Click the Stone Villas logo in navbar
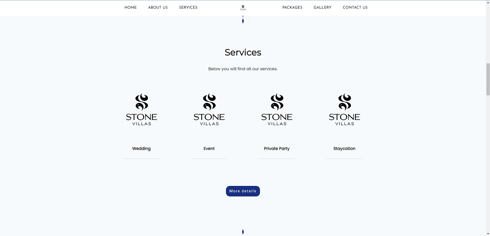The height and width of the screenshot is (236, 490). click(243, 8)
